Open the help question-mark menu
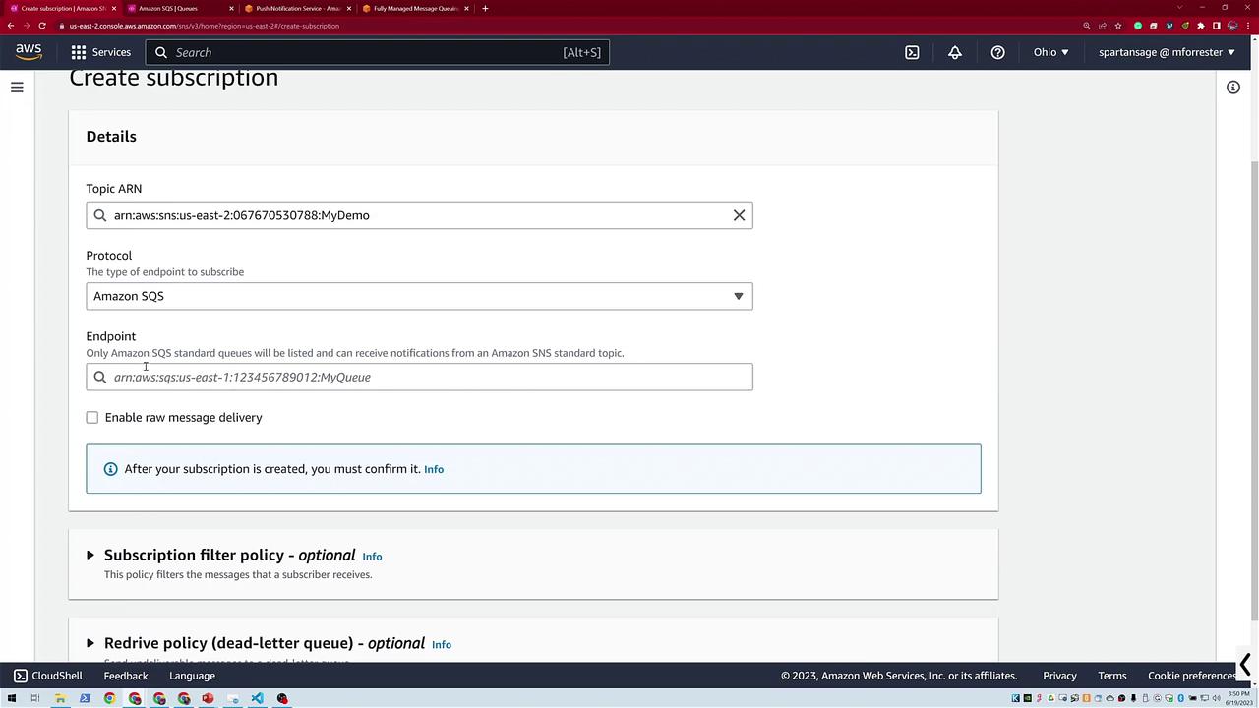The width and height of the screenshot is (1259, 708). click(997, 52)
